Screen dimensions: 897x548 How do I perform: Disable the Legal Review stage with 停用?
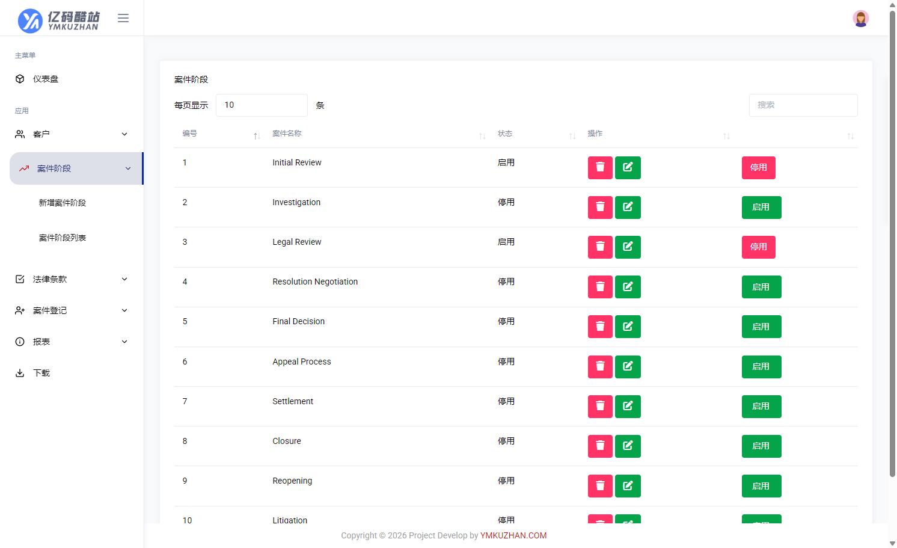(x=759, y=247)
